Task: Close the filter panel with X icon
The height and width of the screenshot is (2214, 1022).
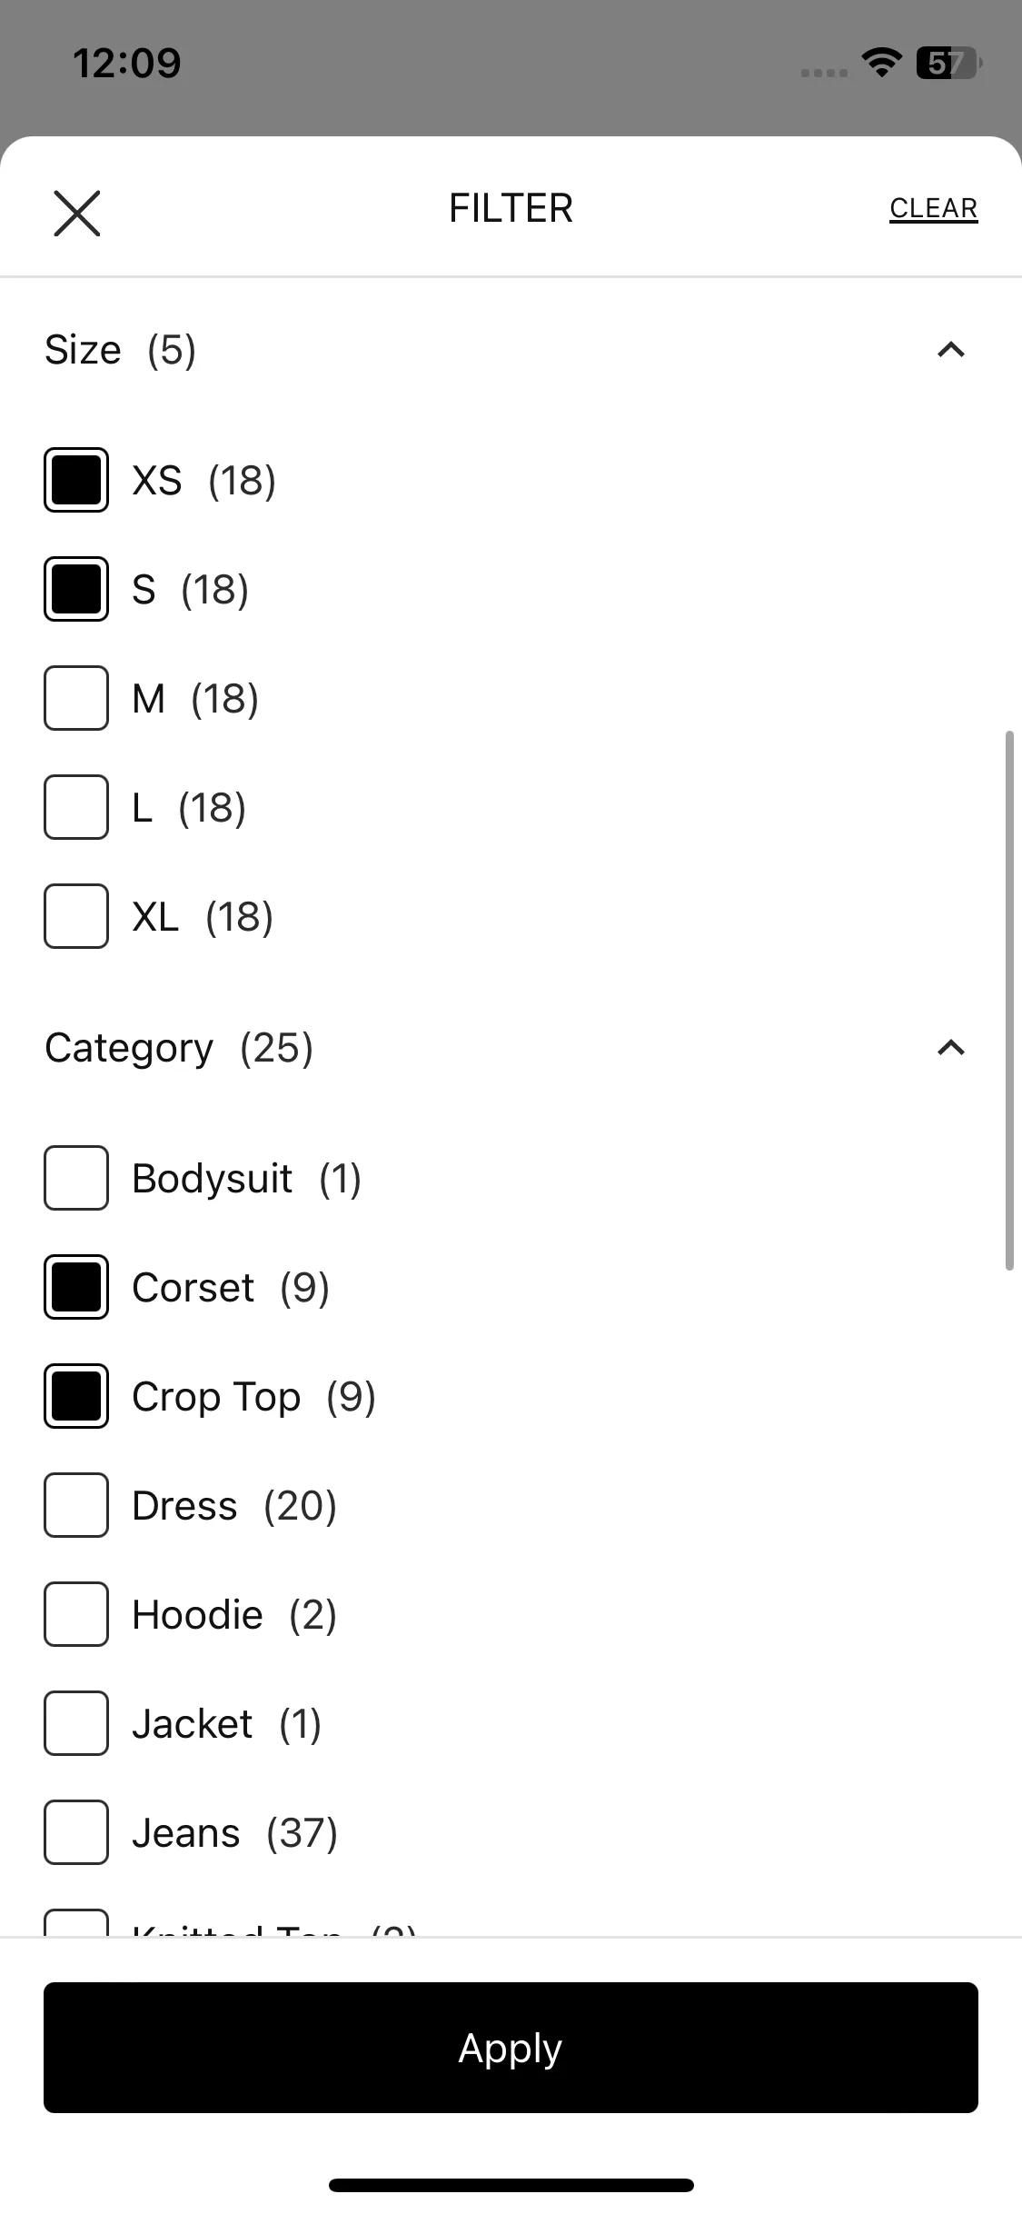Action: (77, 214)
